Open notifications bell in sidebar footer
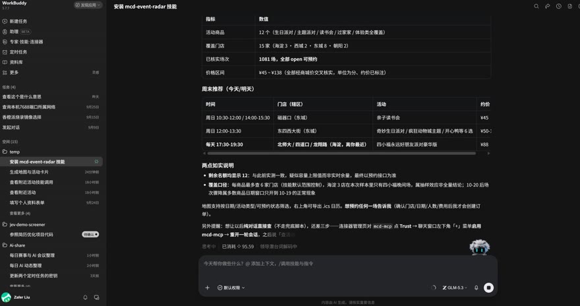The height and width of the screenshot is (306, 580). point(86,297)
